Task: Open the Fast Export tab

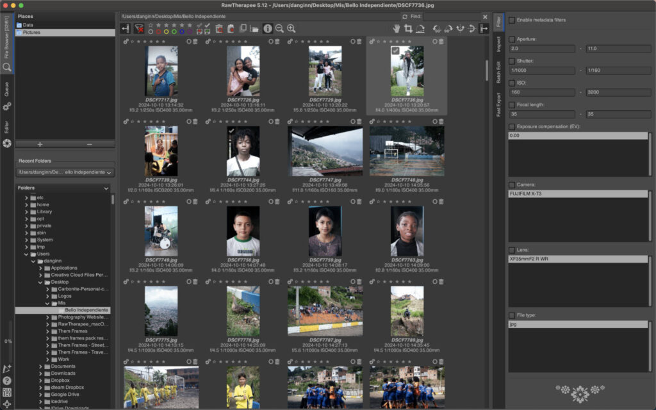Action: (498, 104)
